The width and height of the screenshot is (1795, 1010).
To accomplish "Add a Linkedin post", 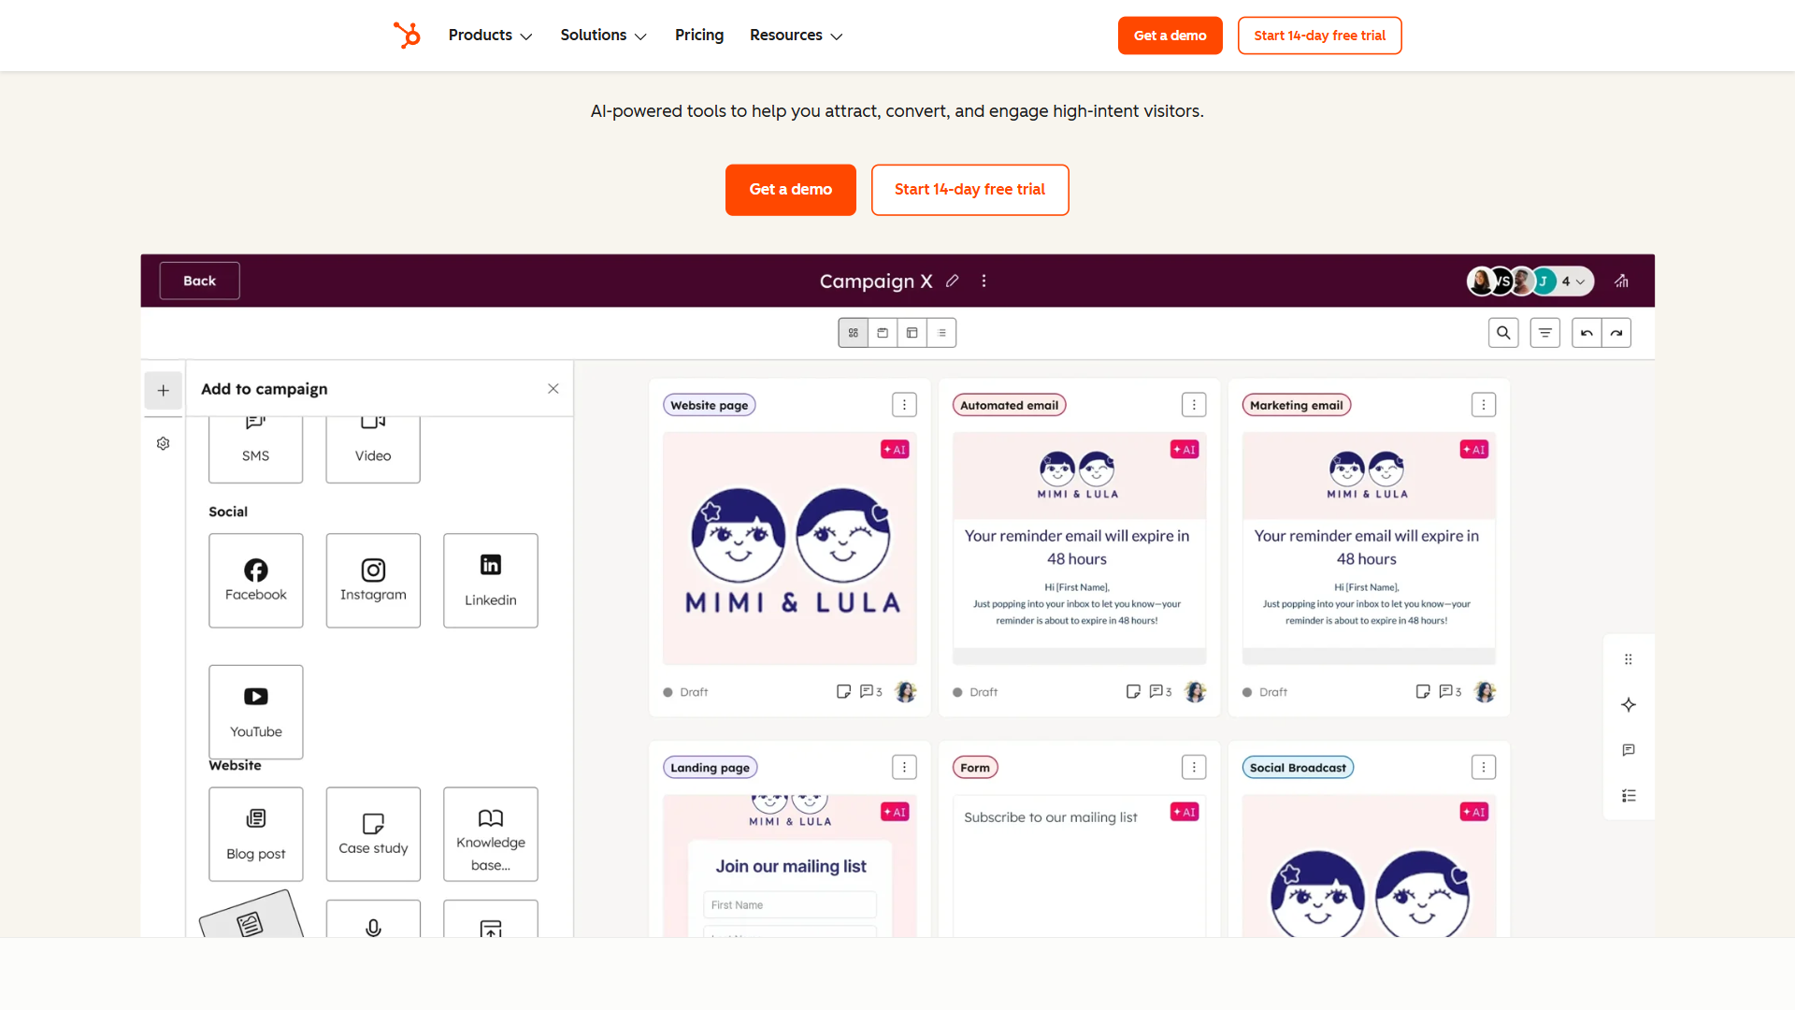I will tap(491, 581).
